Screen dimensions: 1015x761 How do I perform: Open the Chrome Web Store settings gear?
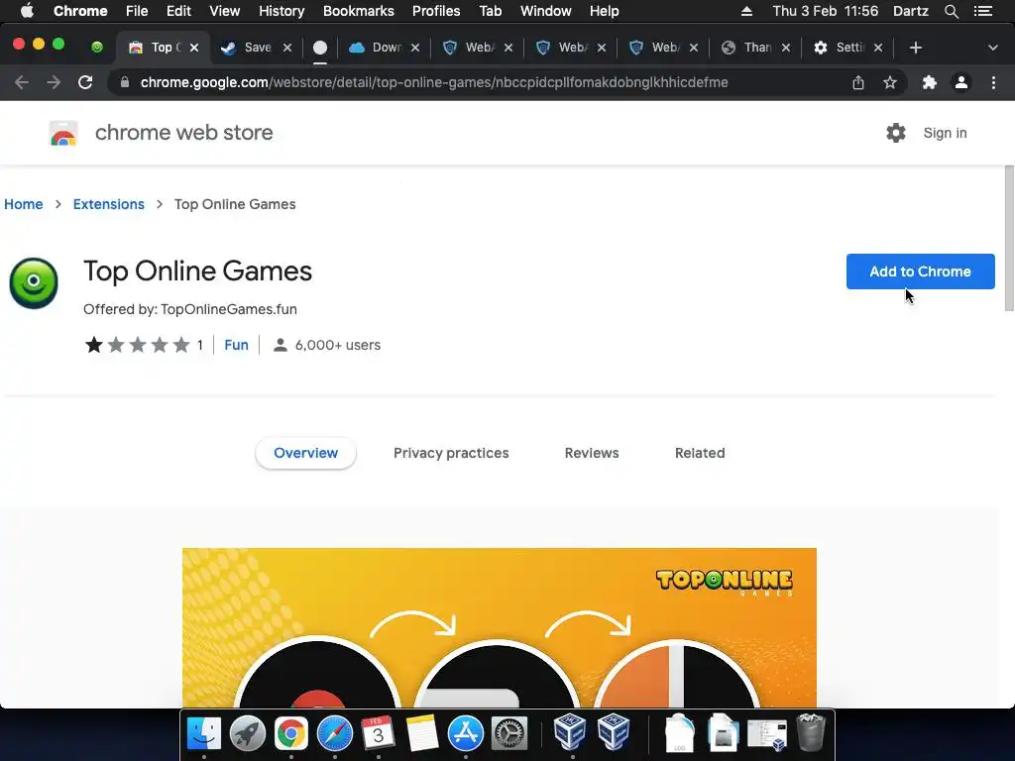point(896,133)
